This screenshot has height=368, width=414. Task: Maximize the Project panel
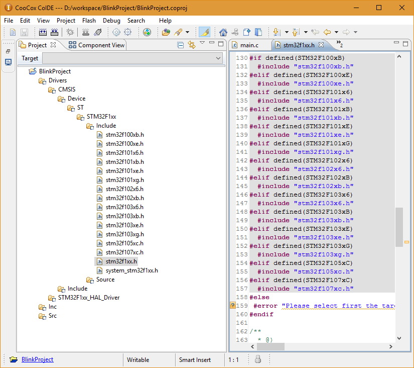pos(221,44)
